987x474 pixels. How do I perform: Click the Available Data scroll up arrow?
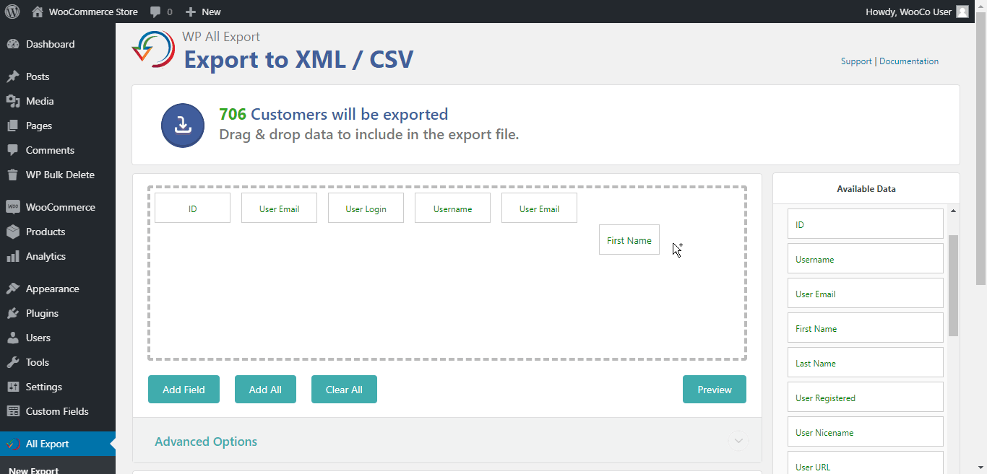pos(953,211)
